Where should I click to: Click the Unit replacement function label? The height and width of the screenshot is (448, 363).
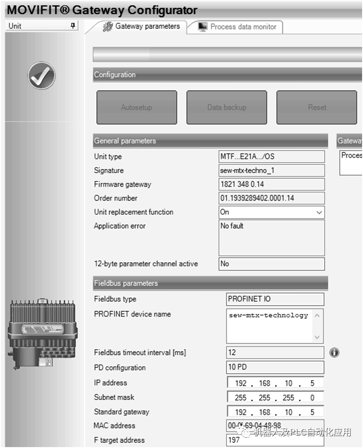coord(134,212)
